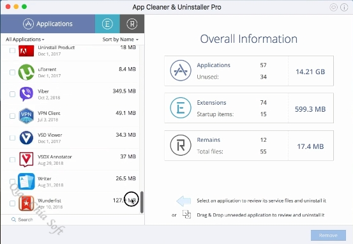Select the VPN Client app name
353x244 pixels.
[x=49, y=113]
